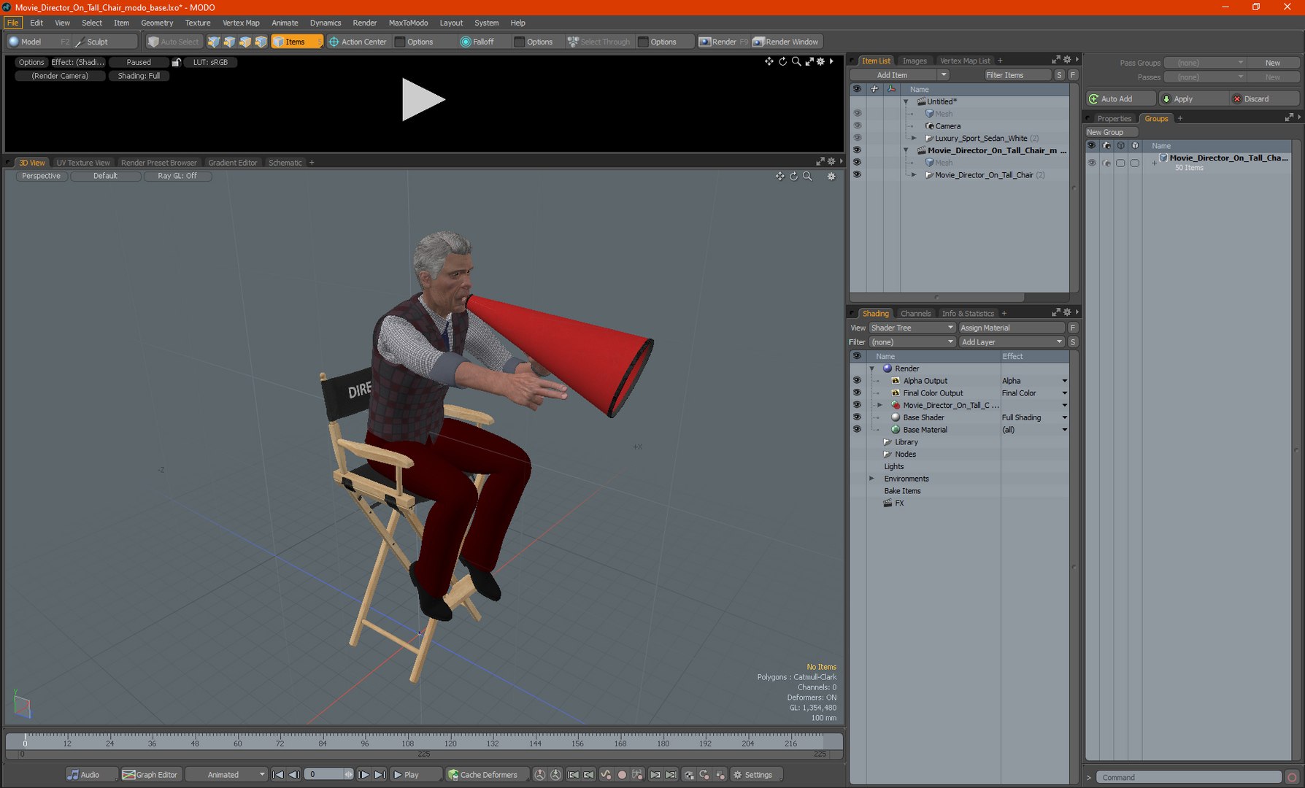Toggle visibility of Final Color Output layer
The height and width of the screenshot is (788, 1305).
857,393
